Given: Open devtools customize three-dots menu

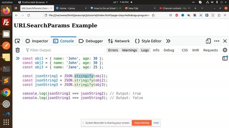Looking at the screenshot, I should 217,41.
